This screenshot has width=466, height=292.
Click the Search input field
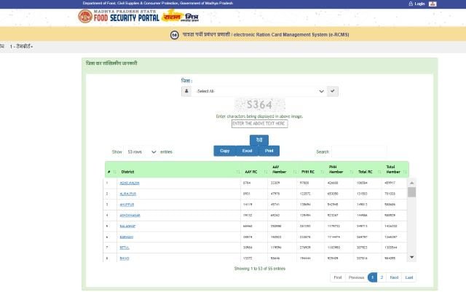tap(359, 152)
